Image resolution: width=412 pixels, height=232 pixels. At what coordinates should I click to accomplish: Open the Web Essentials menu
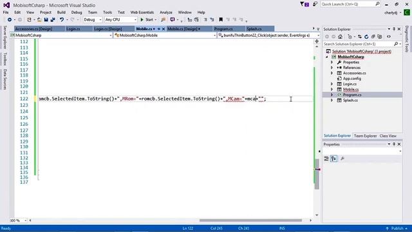point(142,12)
